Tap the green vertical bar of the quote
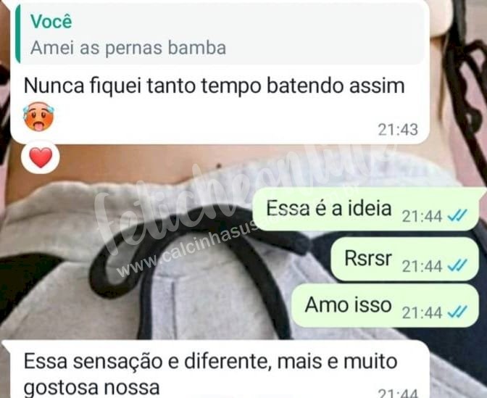This screenshot has height=398, width=487. (x=18, y=33)
